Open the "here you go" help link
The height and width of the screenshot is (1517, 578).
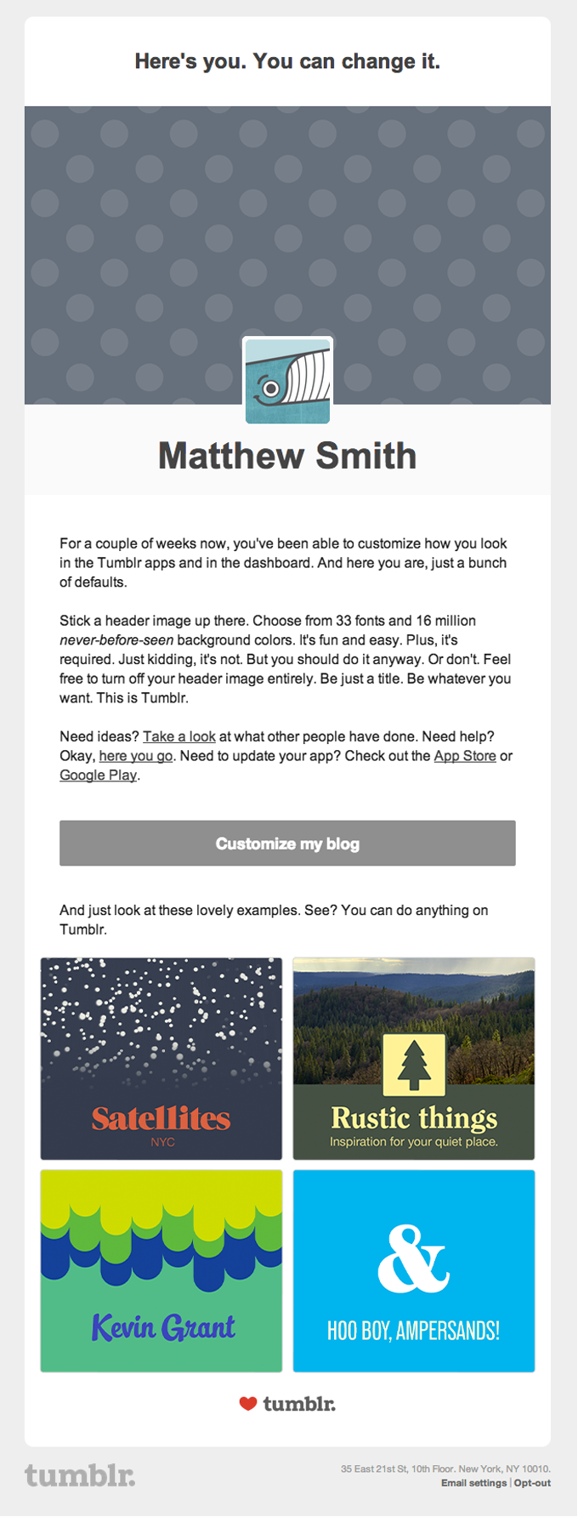click(x=135, y=755)
